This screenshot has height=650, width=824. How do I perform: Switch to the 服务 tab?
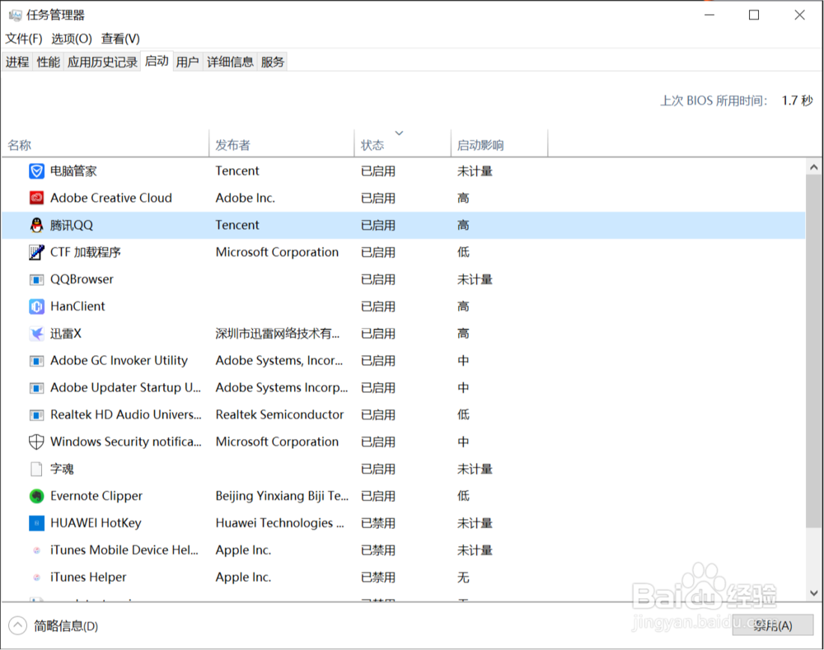[272, 62]
